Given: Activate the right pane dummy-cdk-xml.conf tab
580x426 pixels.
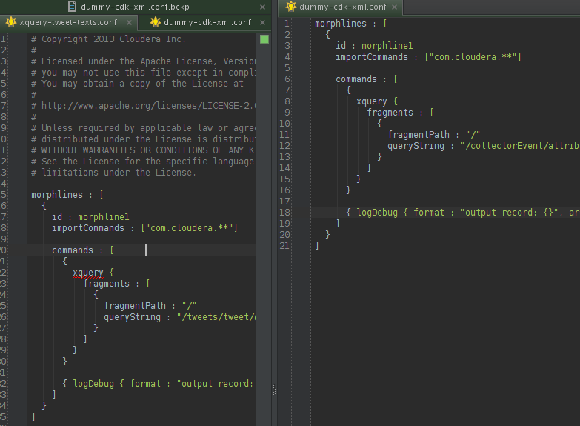Looking at the screenshot, I should pyautogui.click(x=341, y=7).
